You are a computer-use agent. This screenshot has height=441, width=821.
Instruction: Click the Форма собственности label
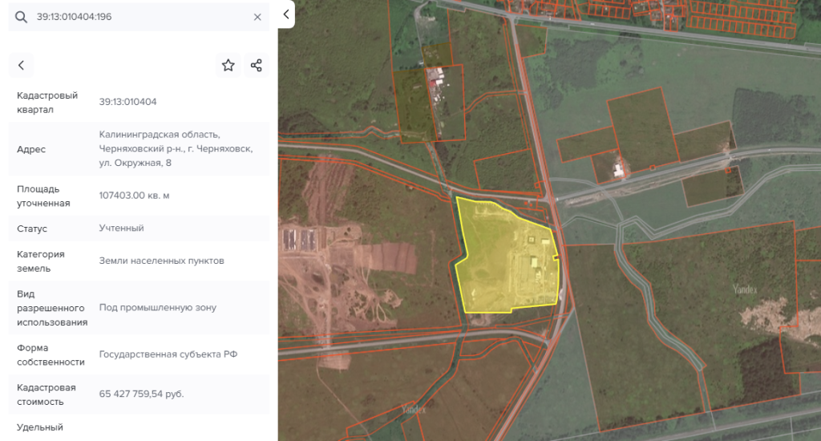click(x=51, y=355)
